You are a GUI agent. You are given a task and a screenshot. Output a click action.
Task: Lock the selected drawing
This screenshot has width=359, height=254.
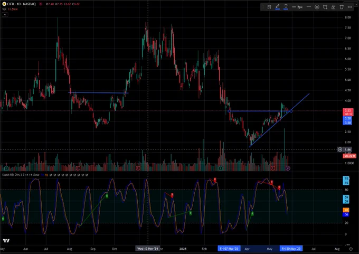click(333, 7)
